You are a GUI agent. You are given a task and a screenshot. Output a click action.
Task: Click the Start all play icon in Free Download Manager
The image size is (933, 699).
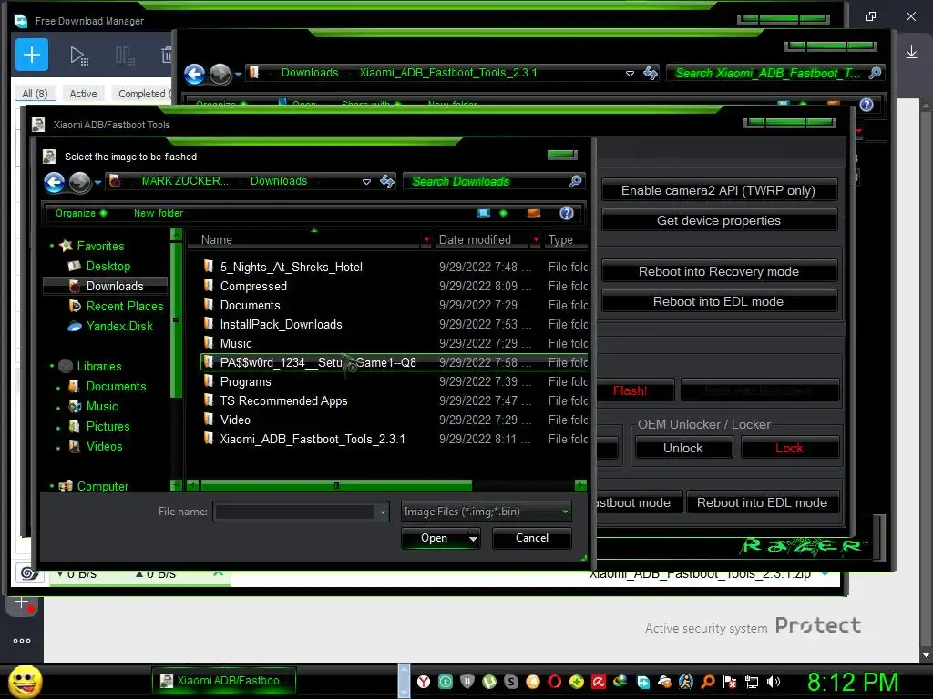click(78, 56)
